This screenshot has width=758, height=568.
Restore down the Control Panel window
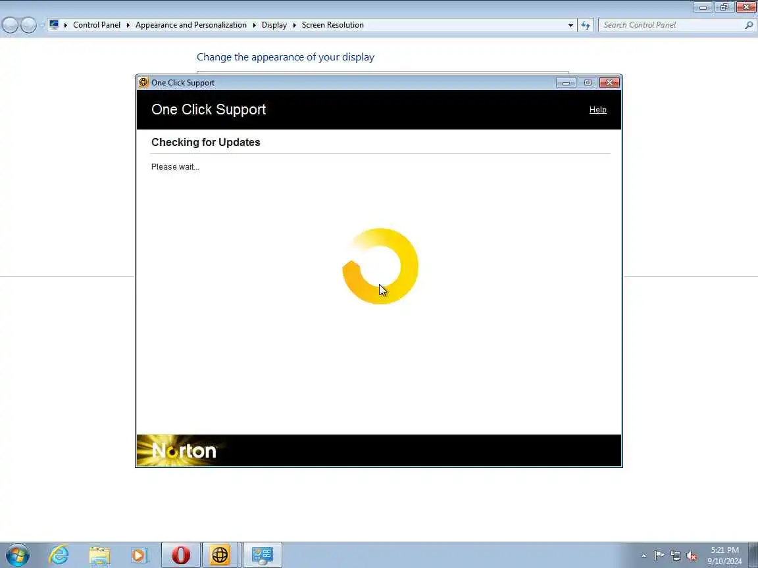coord(724,7)
